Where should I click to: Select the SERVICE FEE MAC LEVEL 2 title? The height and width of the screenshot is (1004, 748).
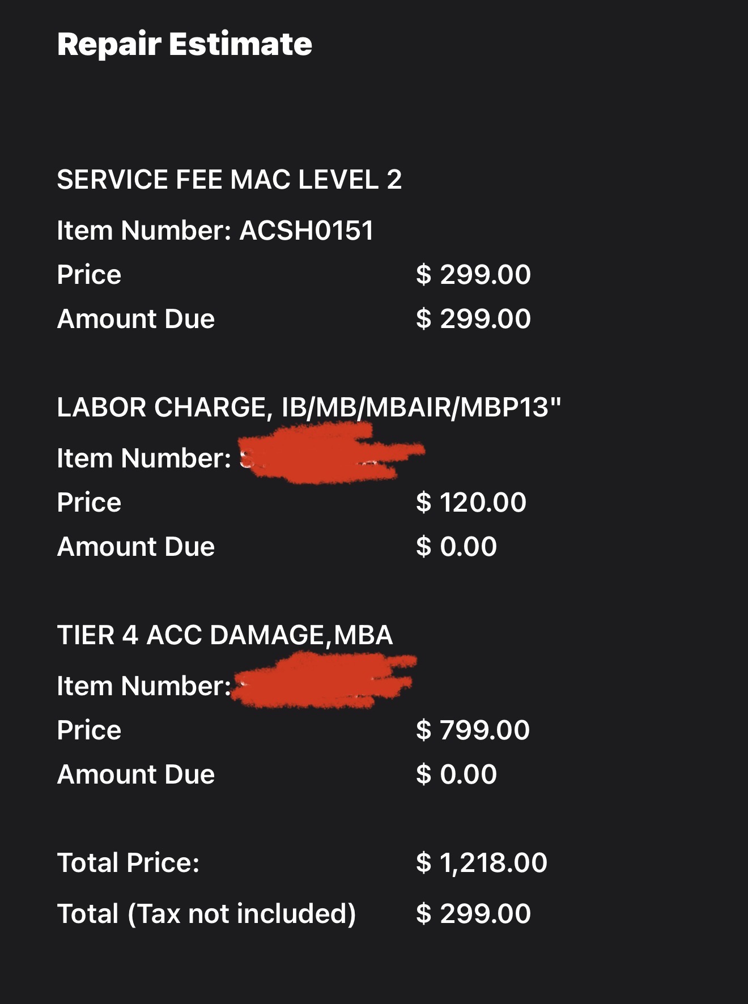229,180
